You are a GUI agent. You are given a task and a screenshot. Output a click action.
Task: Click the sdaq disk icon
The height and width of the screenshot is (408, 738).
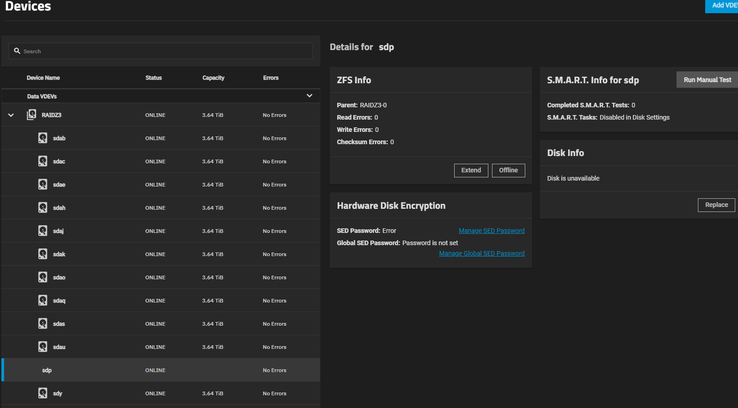click(x=43, y=300)
